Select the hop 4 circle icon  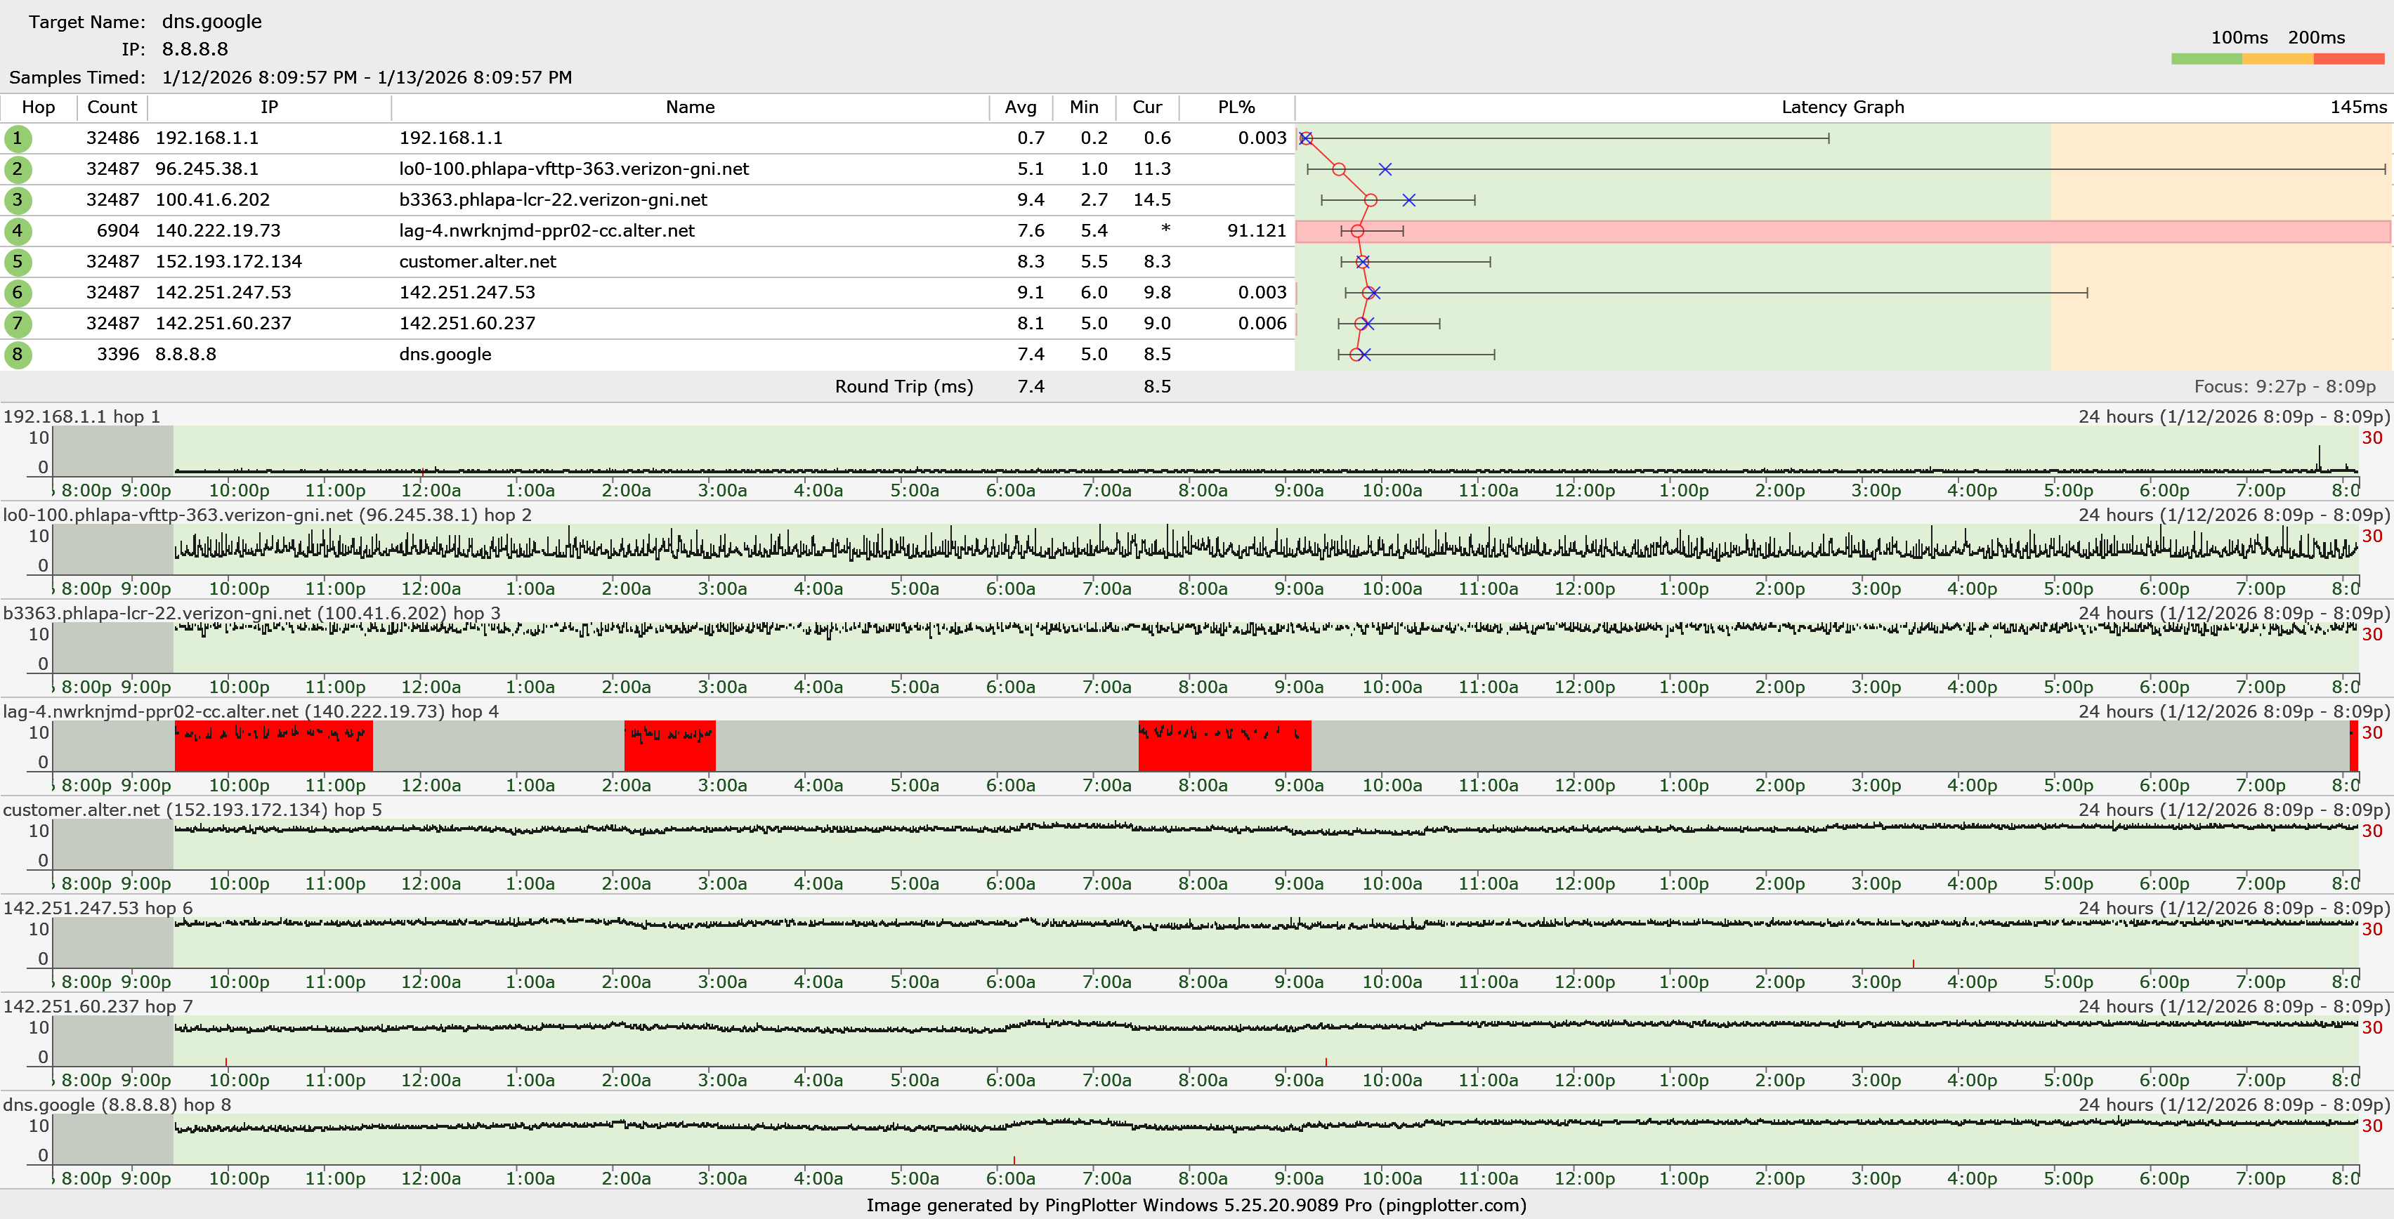(x=18, y=230)
